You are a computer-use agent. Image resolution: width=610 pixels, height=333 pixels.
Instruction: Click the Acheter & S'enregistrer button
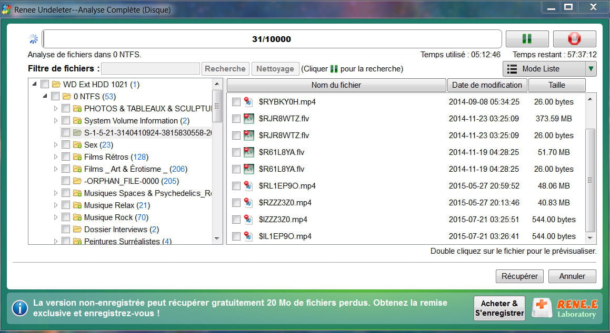click(x=499, y=308)
